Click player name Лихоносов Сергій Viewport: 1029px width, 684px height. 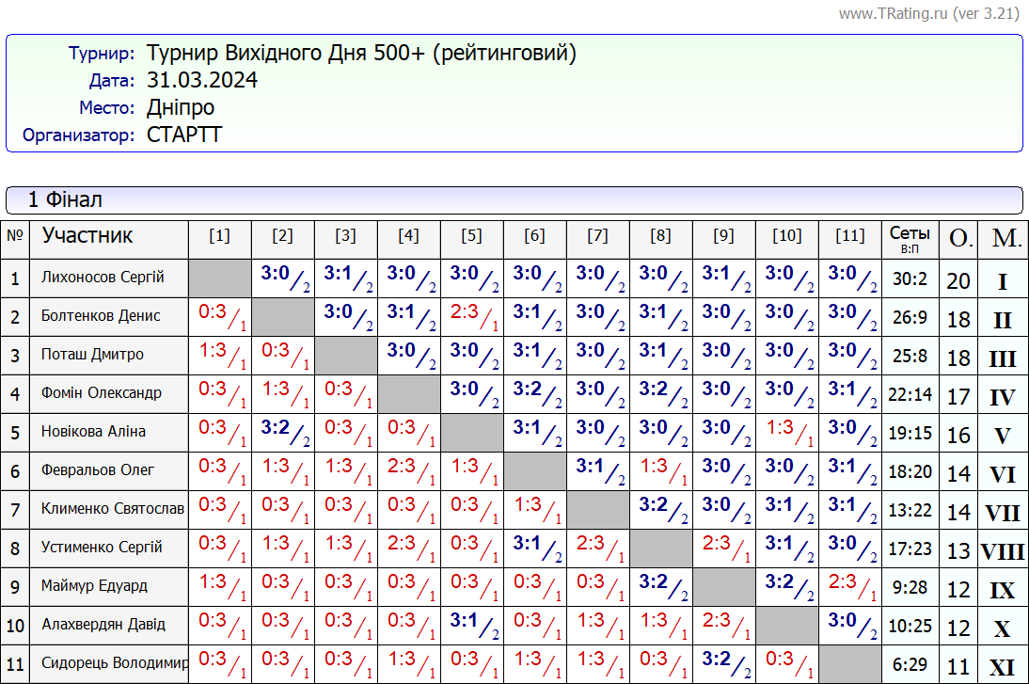(103, 278)
